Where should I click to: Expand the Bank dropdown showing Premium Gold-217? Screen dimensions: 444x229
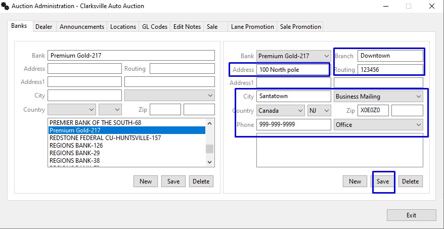coord(325,56)
